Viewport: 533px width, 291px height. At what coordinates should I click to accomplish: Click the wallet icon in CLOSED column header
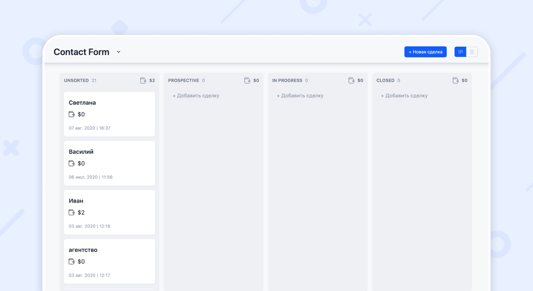[455, 80]
